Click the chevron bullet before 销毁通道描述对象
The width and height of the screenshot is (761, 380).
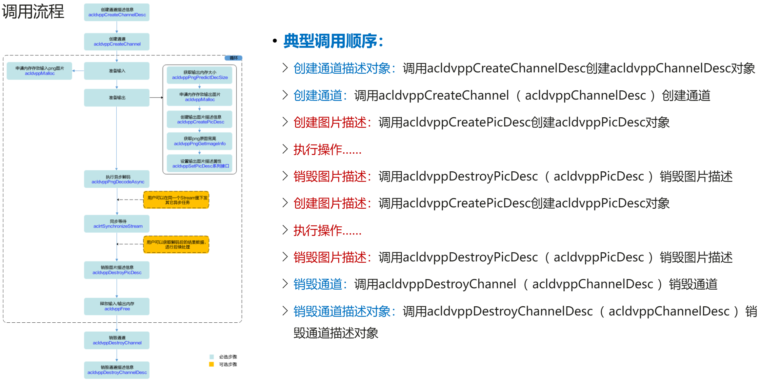coord(285,311)
